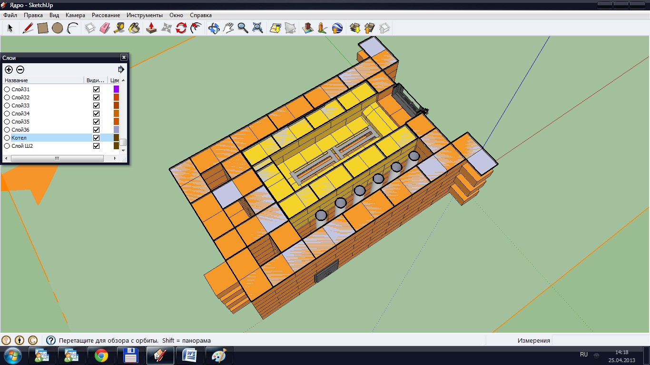Switch to the Orbit camera tool
650x365 pixels.
[x=214, y=28]
